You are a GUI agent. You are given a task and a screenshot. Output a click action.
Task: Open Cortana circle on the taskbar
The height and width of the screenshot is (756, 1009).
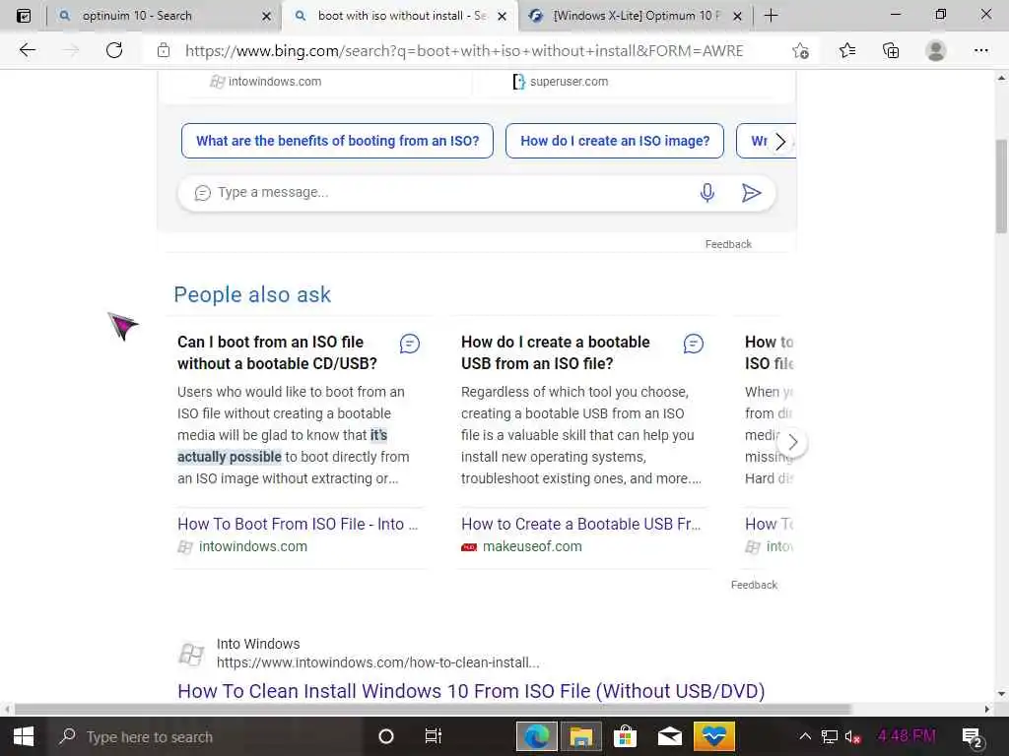pyautogui.click(x=386, y=736)
